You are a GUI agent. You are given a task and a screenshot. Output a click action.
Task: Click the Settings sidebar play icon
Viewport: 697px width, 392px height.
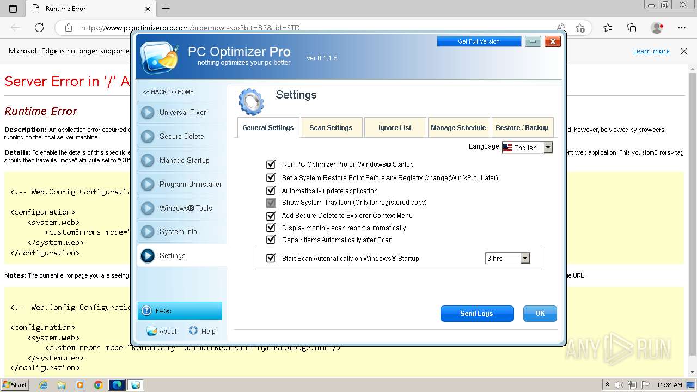(148, 255)
